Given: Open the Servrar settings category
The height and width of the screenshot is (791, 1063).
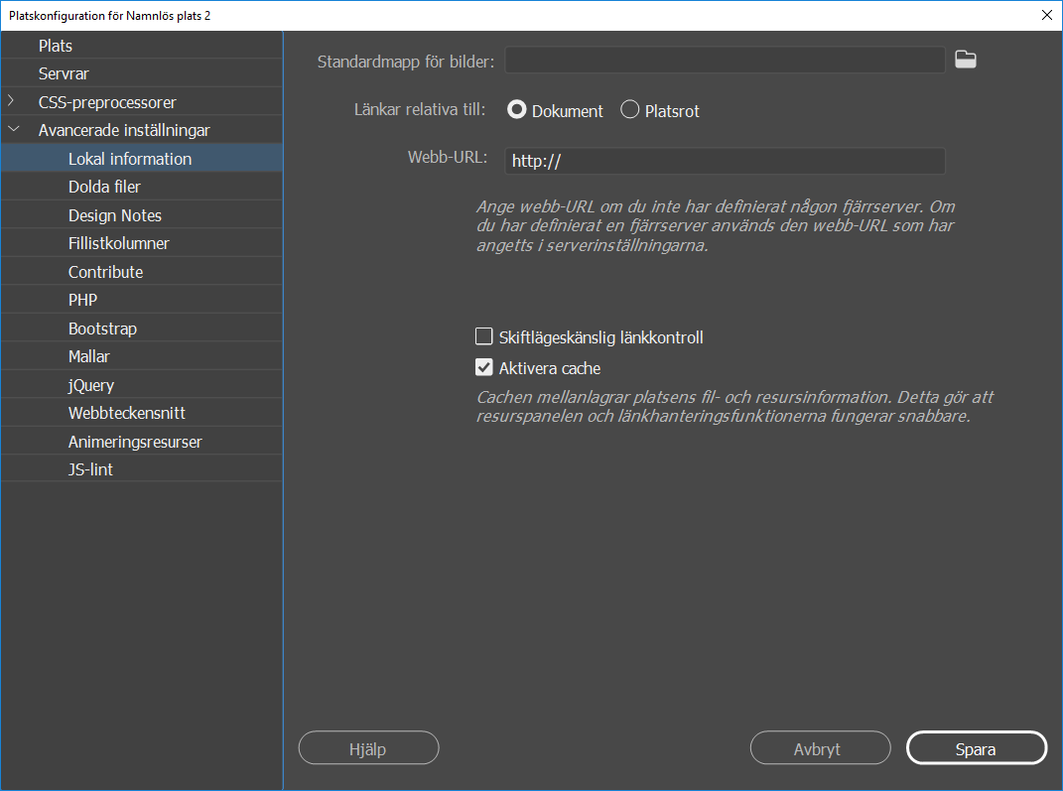Looking at the screenshot, I should click(62, 72).
